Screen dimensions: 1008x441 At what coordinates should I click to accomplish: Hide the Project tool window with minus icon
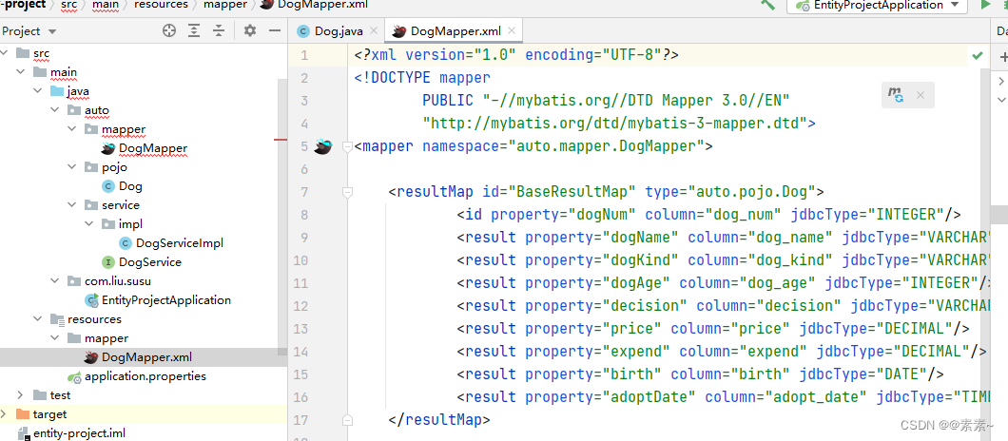tap(275, 30)
